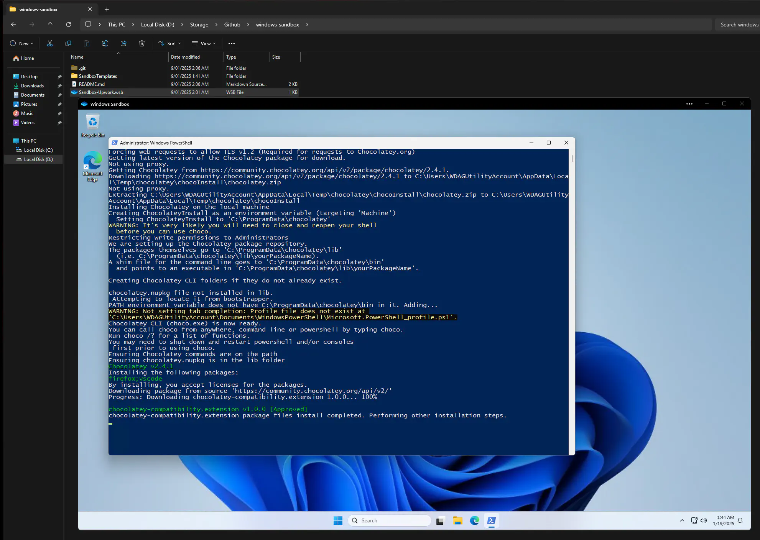Screen dimensions: 760x540
Task: Click the Cut scissors icon in toolbar
Action: click(50, 43)
